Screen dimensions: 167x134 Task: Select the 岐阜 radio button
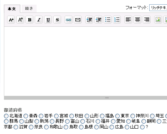(128, 122)
